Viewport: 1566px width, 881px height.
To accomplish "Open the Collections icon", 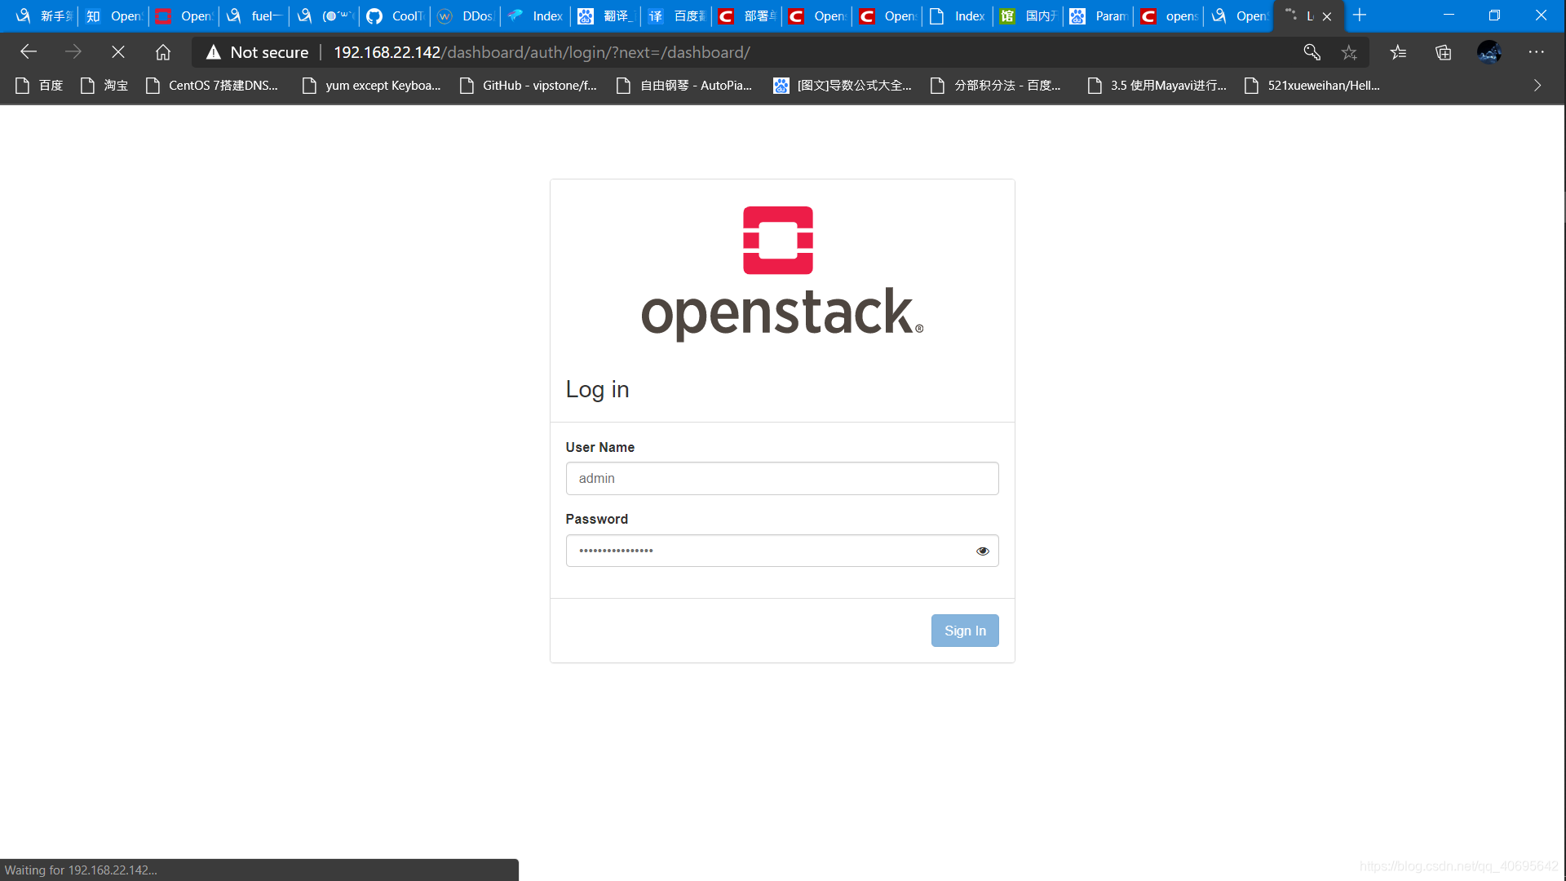I will pos(1444,52).
